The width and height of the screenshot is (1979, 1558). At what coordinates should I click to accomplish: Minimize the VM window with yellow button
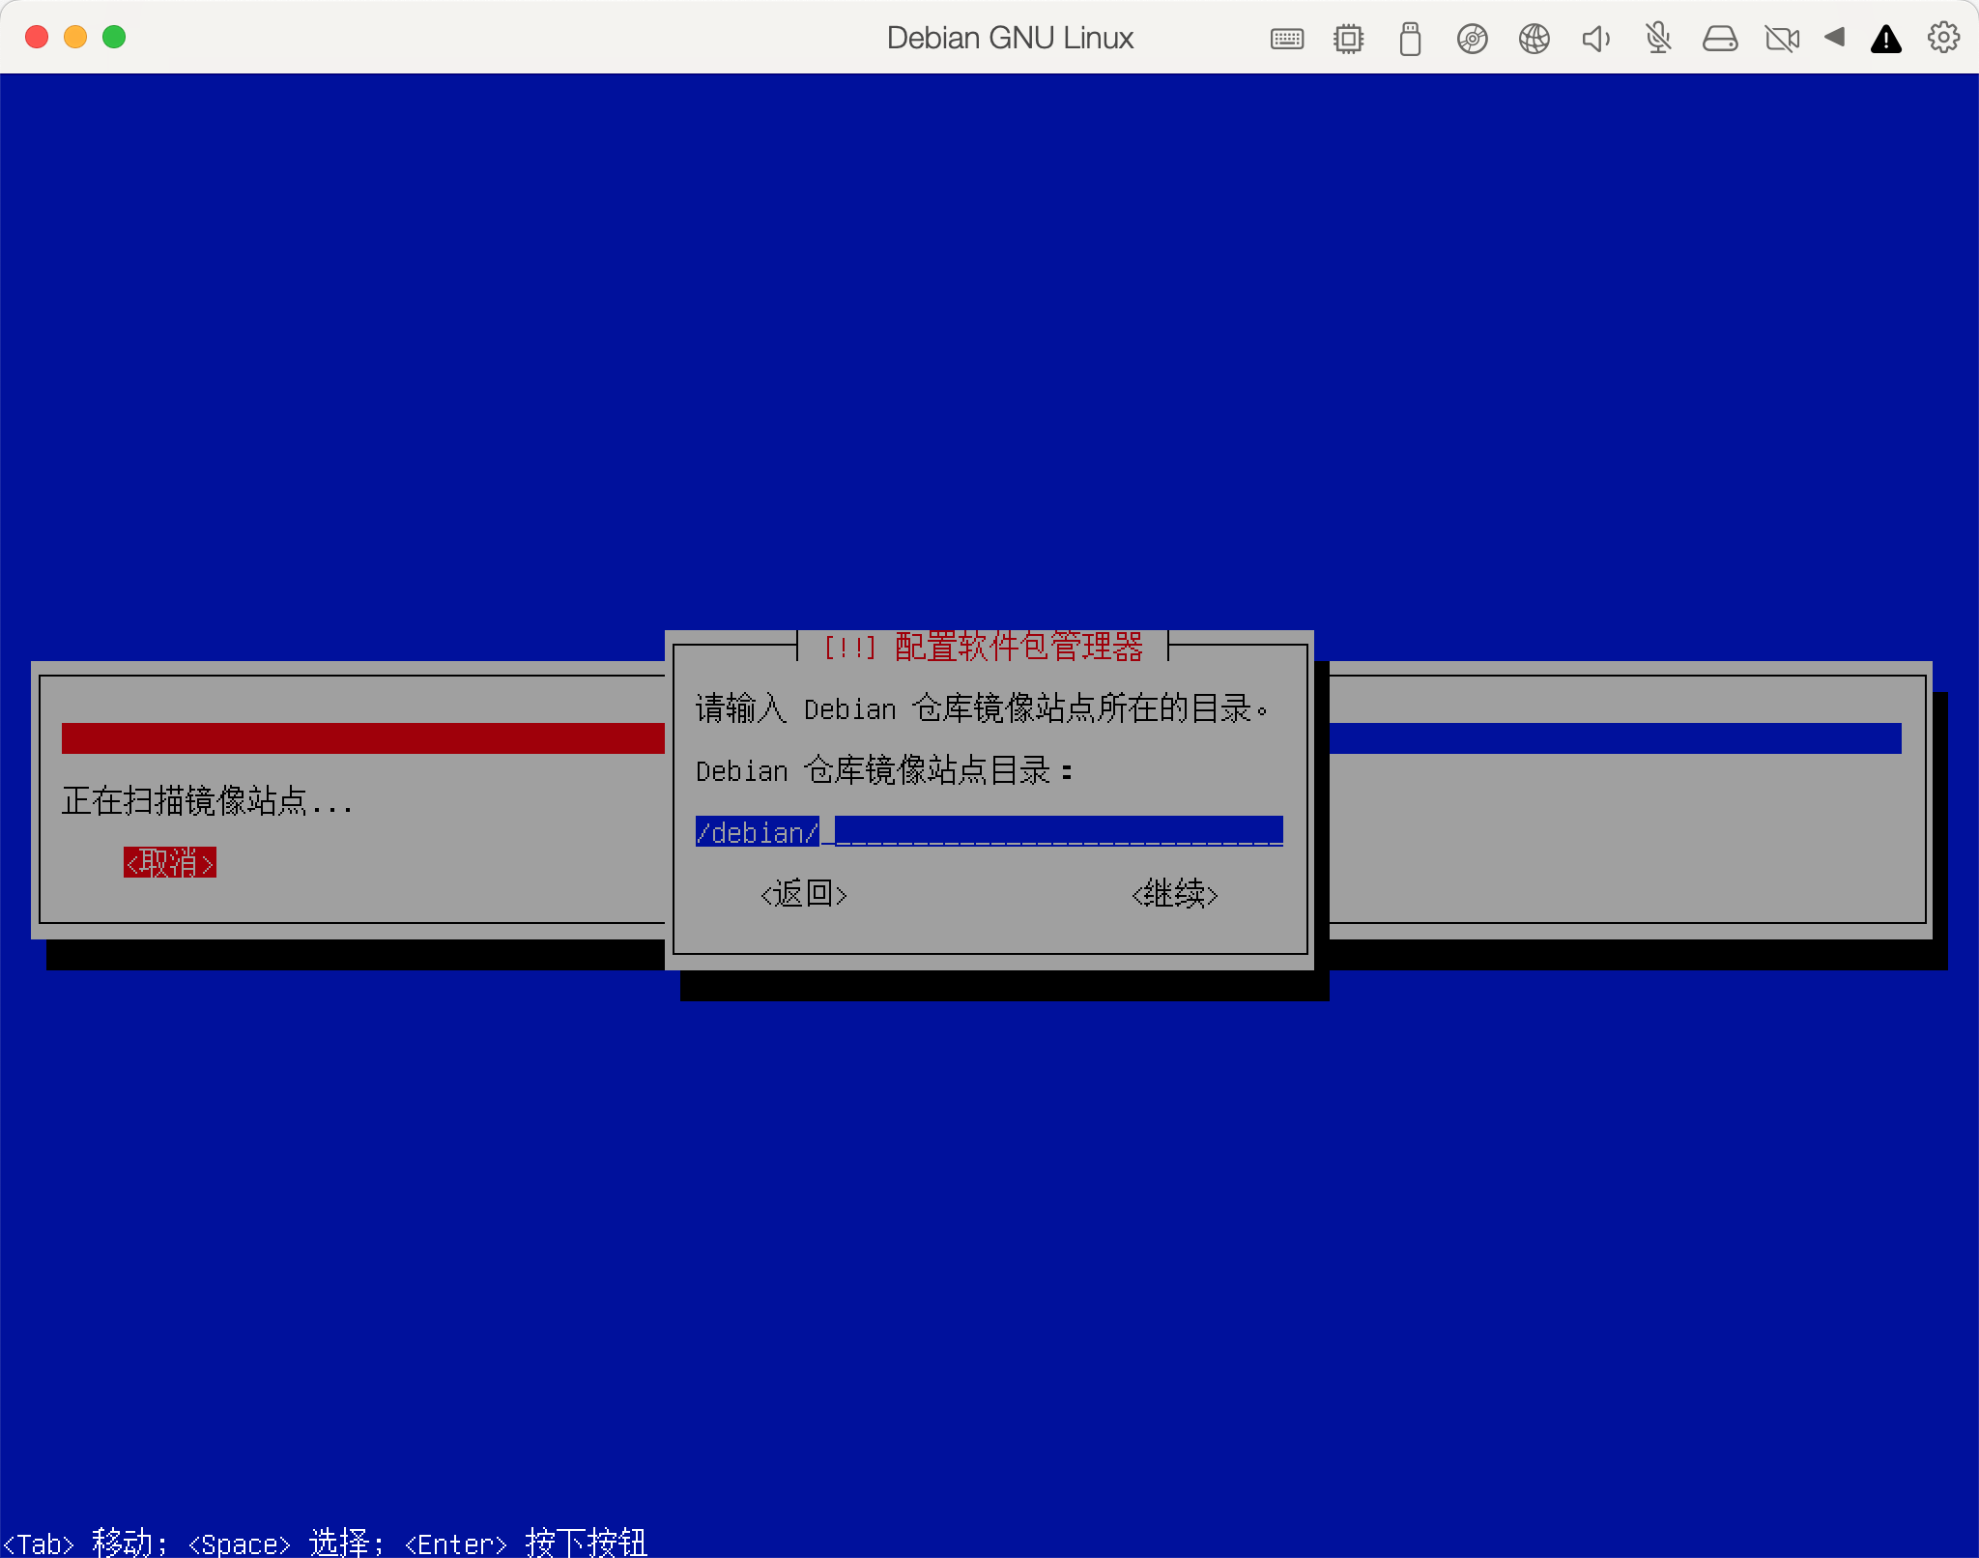pos(75,38)
